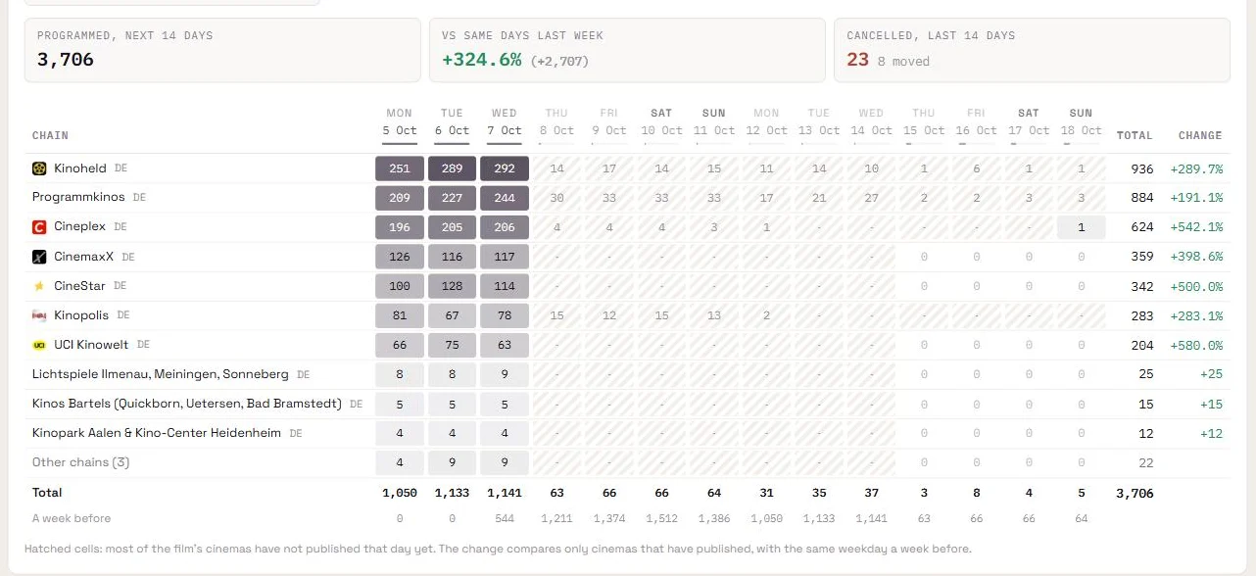This screenshot has width=1256, height=576.
Task: Click Kinoheld's 289 cell for Tuesday
Action: click(x=452, y=168)
